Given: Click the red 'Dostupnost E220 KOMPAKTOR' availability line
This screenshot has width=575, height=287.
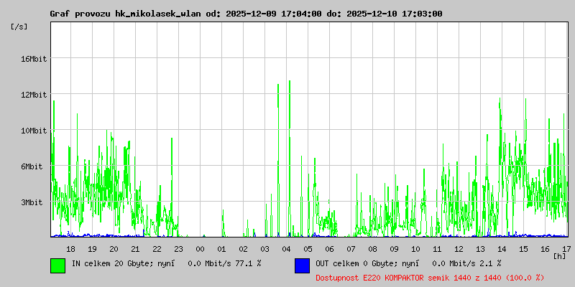Looking at the screenshot, I should (430, 278).
